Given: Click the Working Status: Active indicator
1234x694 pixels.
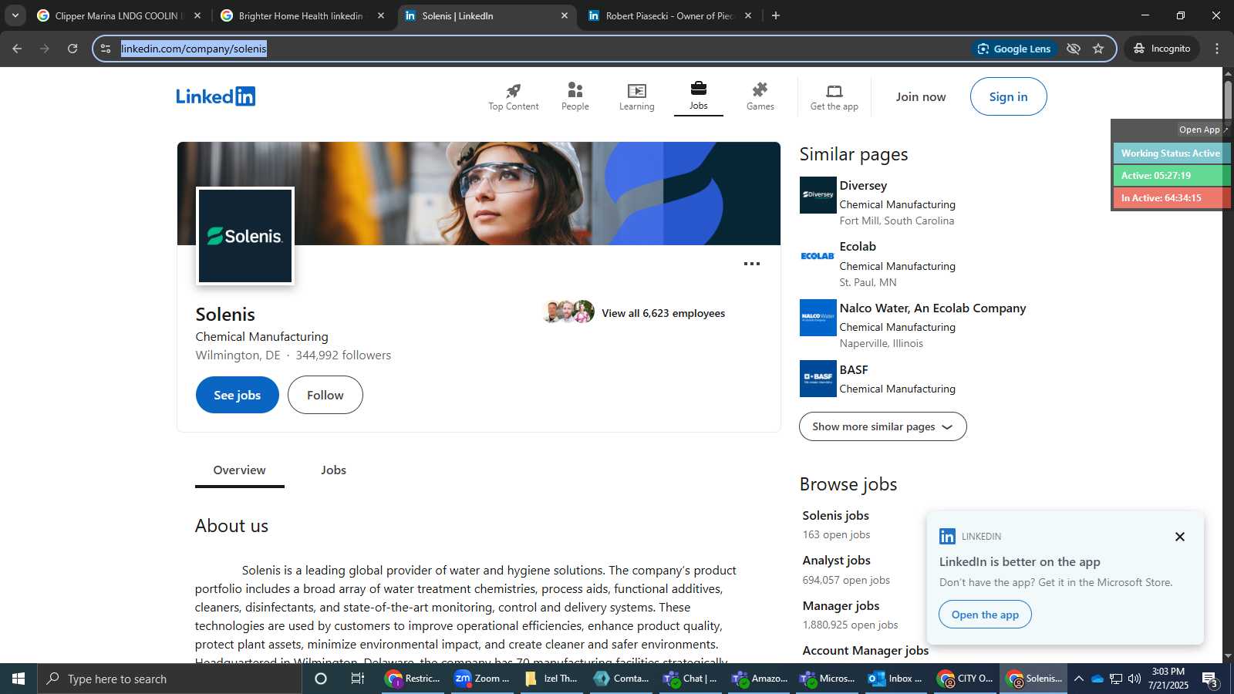Looking at the screenshot, I should tap(1171, 153).
